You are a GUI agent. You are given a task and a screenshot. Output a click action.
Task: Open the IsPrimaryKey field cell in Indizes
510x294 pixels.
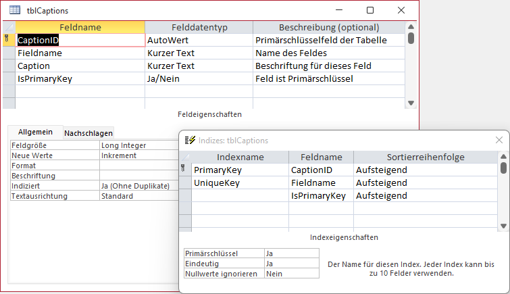[x=321, y=195]
